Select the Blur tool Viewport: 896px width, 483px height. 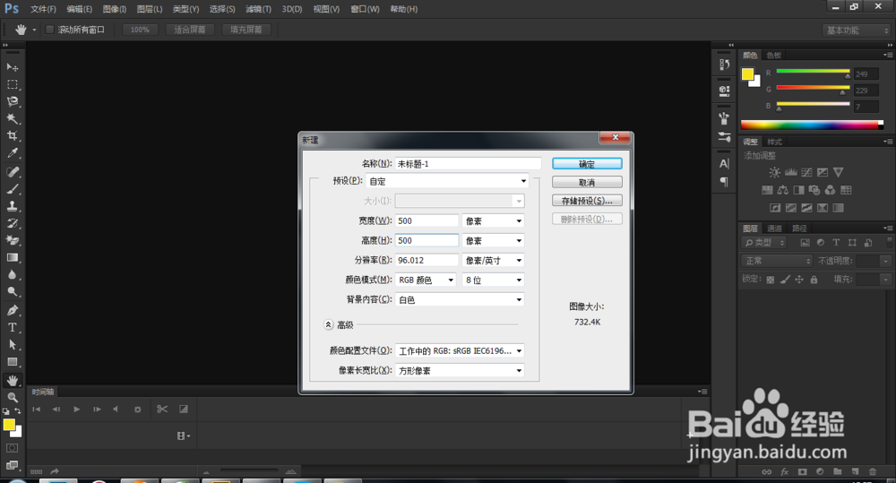click(12, 275)
